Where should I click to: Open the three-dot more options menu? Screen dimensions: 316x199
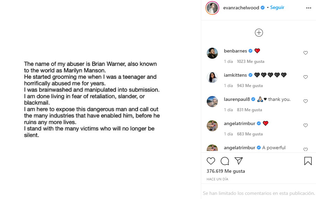pos(308,8)
